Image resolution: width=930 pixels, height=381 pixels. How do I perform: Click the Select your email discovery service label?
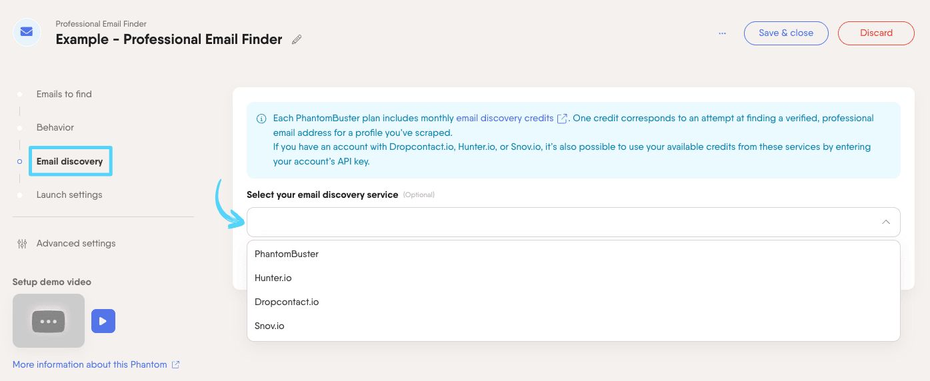click(323, 194)
